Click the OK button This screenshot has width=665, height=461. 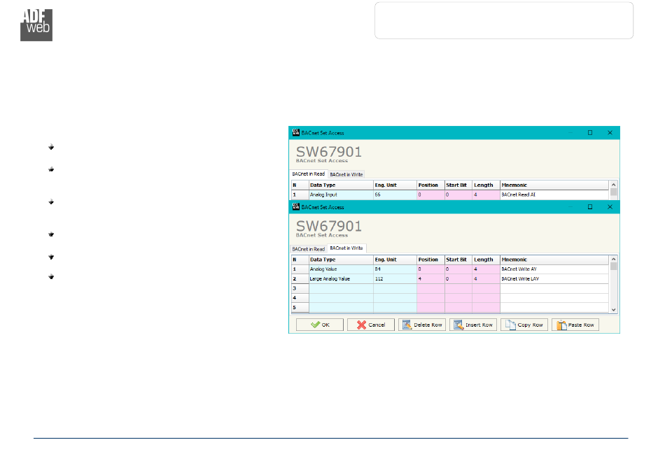point(320,325)
